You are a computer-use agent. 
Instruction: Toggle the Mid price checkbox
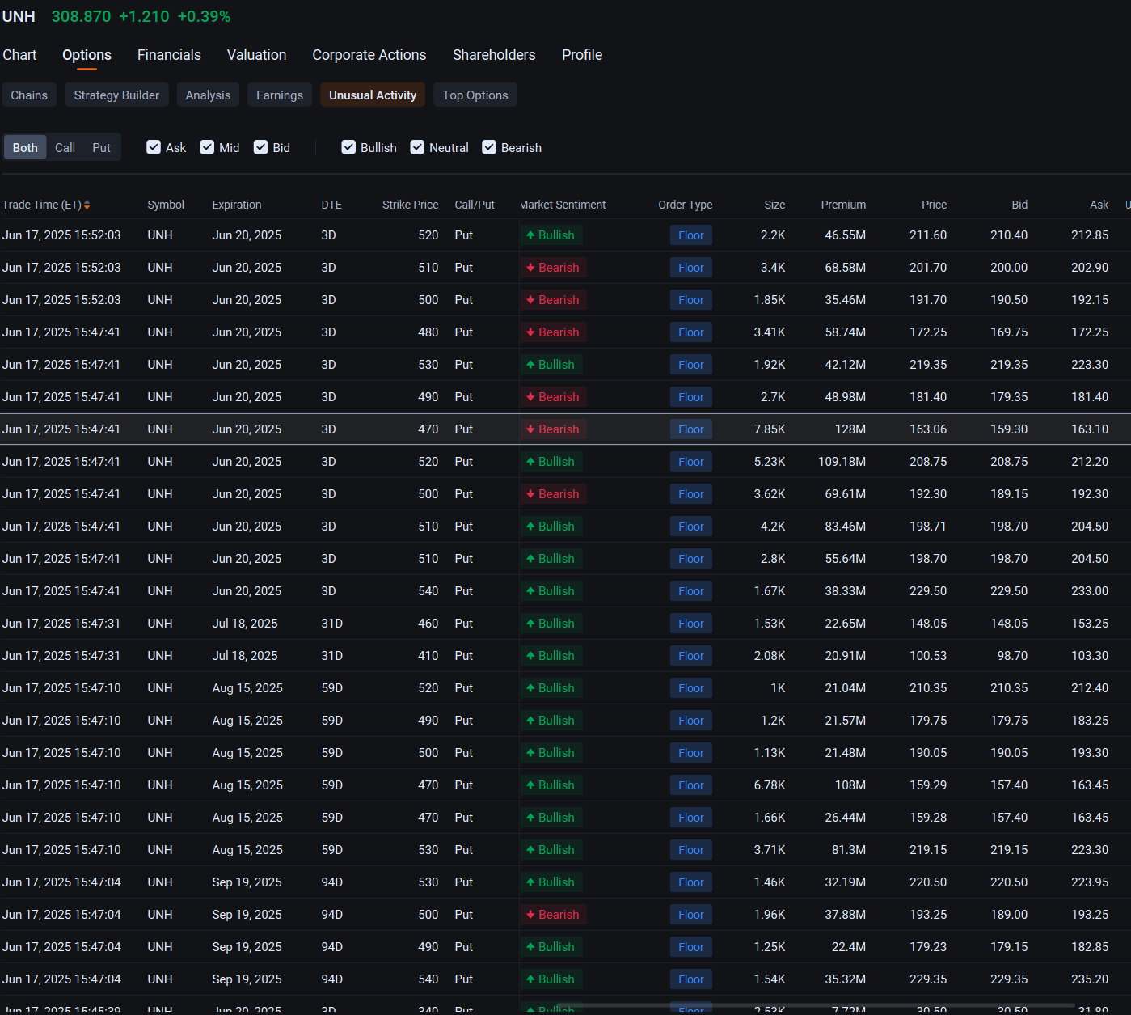(x=207, y=147)
